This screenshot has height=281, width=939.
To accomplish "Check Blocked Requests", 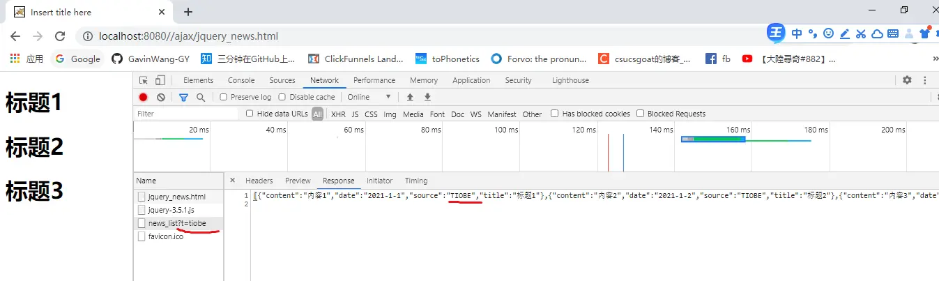I will coord(641,114).
